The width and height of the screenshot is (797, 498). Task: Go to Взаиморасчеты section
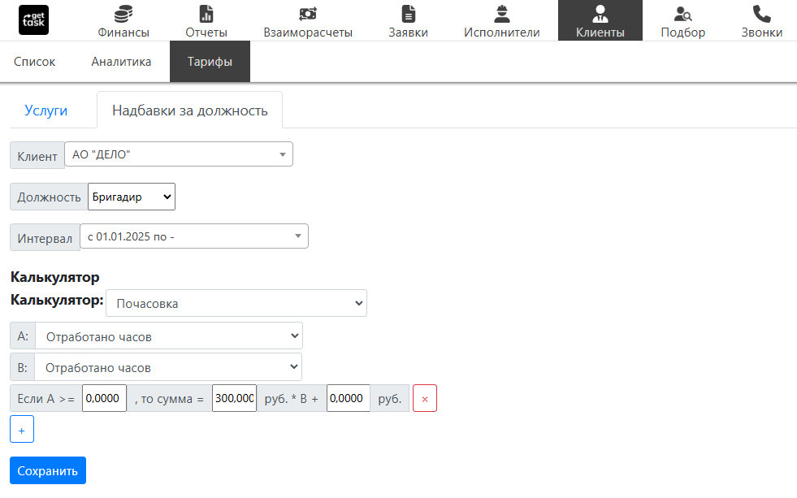point(308,21)
